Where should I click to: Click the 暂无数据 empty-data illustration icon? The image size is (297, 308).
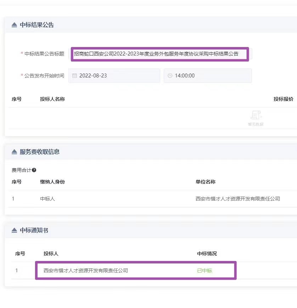point(256,116)
